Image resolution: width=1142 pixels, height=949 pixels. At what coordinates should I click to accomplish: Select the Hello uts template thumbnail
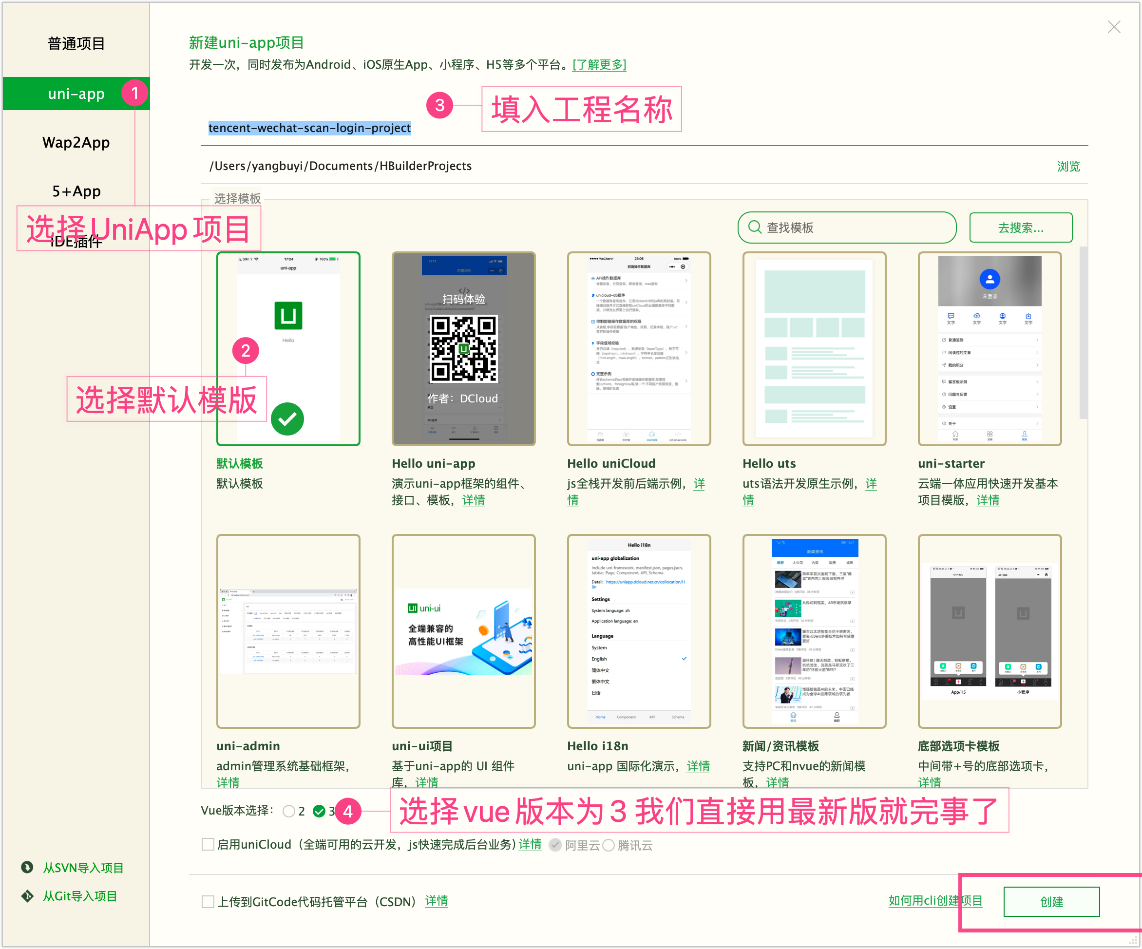[814, 349]
